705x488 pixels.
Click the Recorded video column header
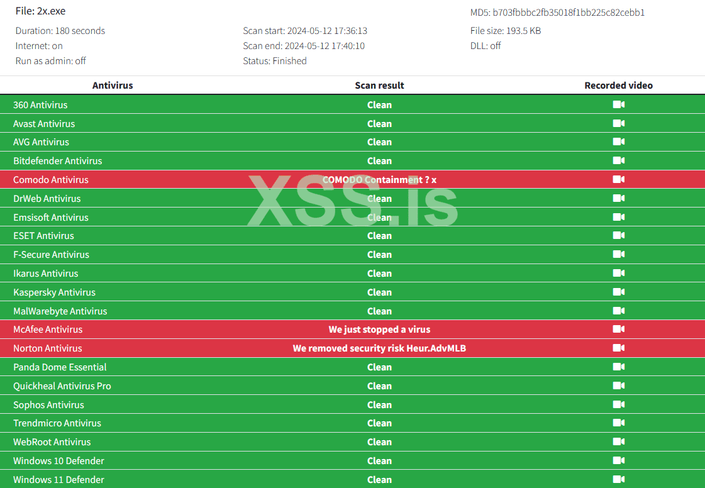[x=618, y=86]
